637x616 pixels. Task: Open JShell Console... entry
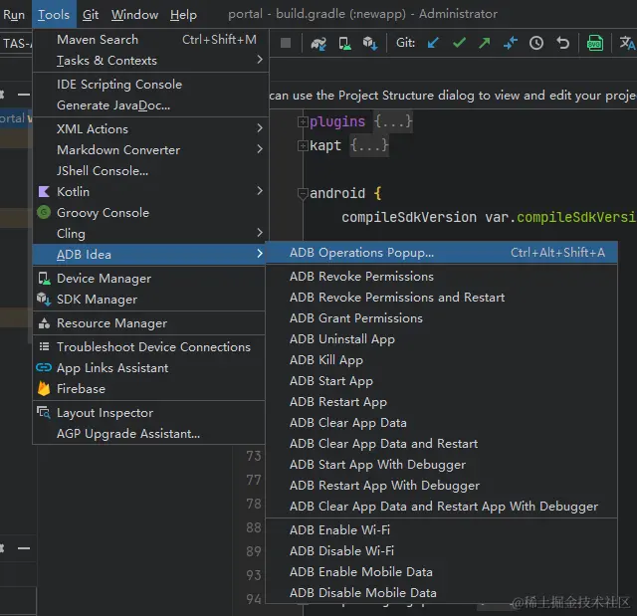(x=148, y=171)
